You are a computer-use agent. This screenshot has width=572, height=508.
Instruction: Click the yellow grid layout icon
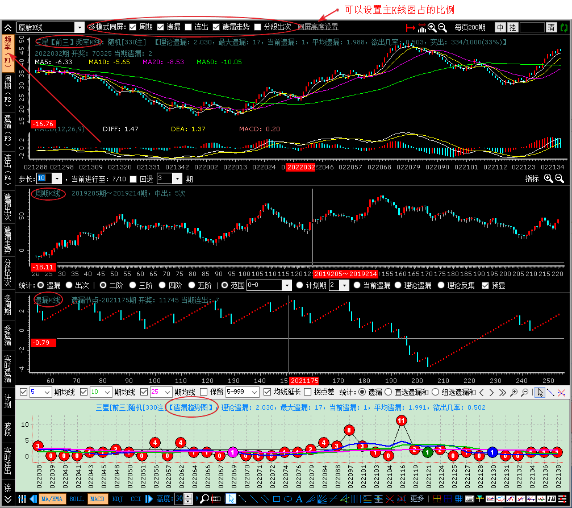437,499
